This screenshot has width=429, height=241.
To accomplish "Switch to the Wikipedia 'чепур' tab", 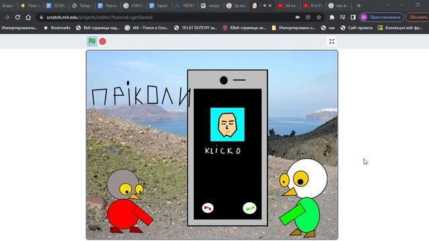I will click(210, 5).
